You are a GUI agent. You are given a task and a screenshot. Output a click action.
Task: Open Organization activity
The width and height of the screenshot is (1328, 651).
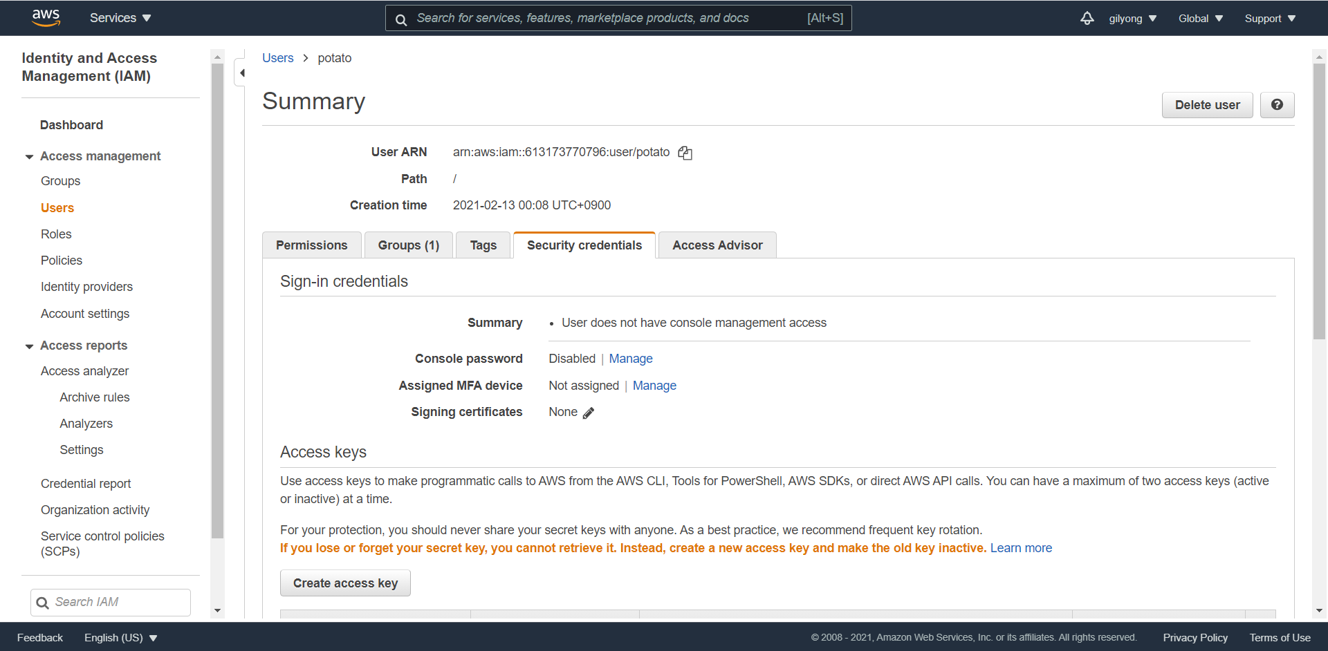[x=95, y=510]
